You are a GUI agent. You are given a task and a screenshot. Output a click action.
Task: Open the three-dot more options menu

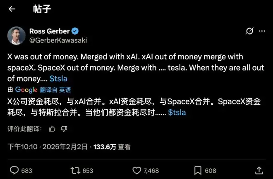coord(262,31)
